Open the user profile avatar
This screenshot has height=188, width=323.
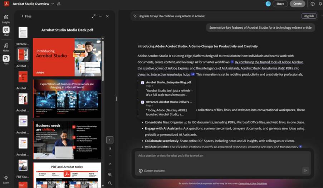point(268,4)
